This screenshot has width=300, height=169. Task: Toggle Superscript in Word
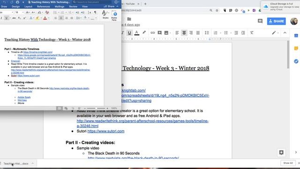[x=25, y=18]
